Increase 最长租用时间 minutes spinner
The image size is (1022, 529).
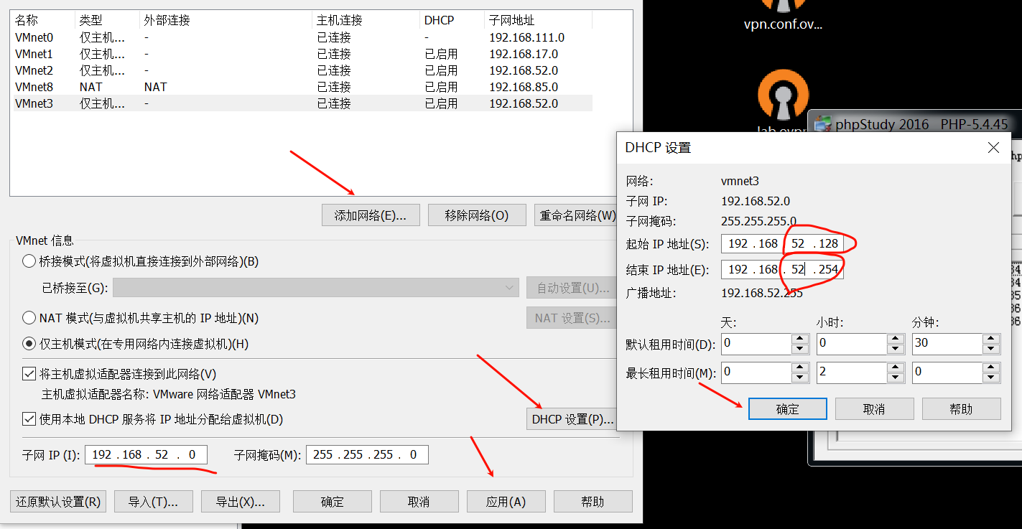click(991, 368)
